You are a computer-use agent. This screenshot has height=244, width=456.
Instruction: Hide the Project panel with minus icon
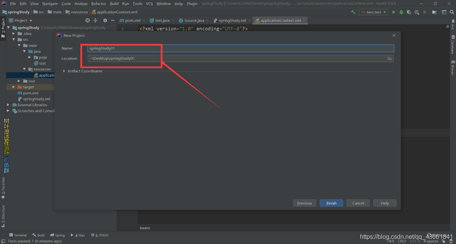(113, 20)
